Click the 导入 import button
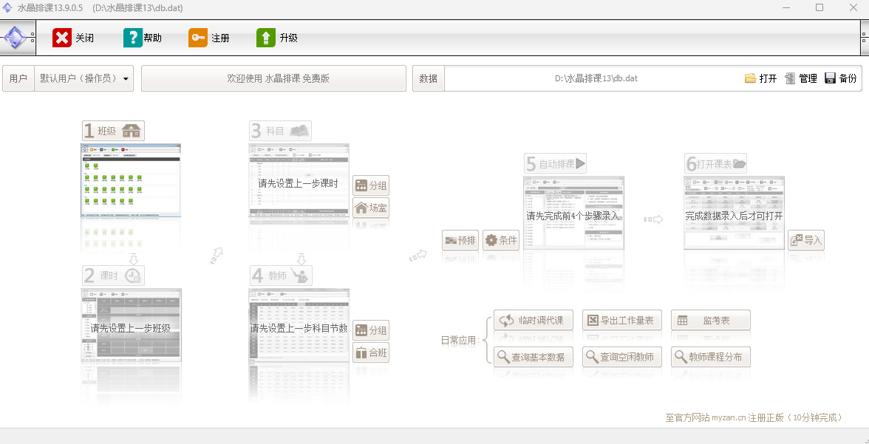 tap(806, 240)
